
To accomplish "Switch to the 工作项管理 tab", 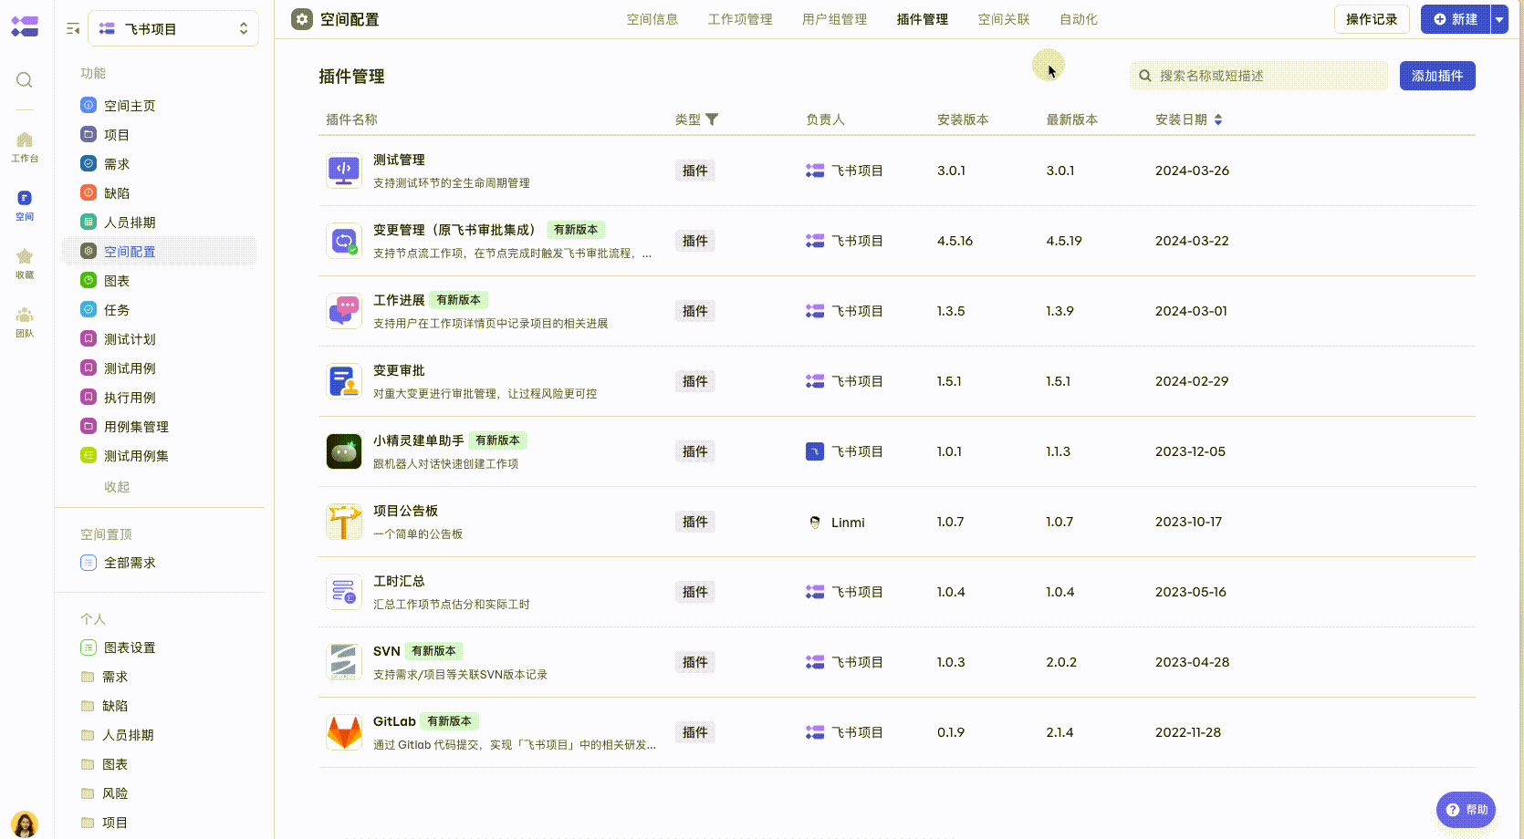I will click(740, 19).
